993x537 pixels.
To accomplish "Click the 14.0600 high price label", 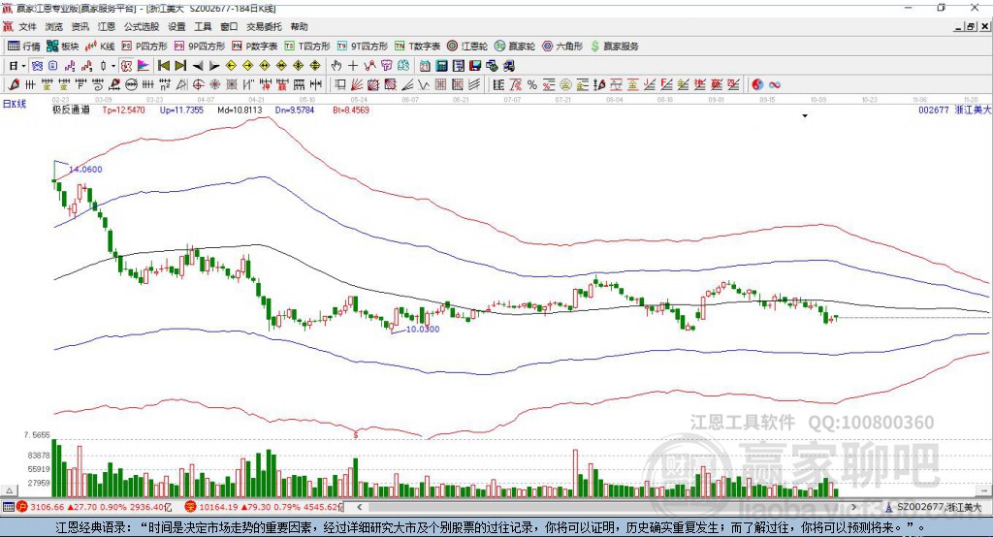I will point(85,169).
